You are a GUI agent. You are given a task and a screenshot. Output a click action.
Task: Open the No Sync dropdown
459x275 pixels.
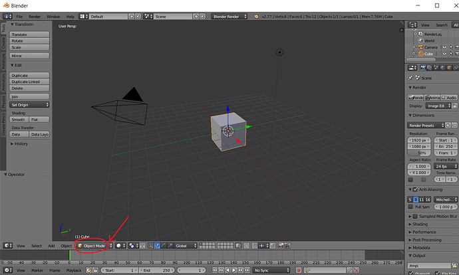(271, 270)
